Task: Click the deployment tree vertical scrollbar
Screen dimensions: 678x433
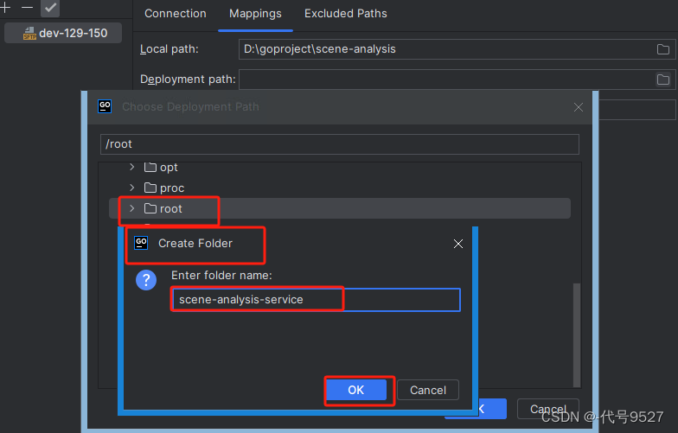Action: click(576, 335)
